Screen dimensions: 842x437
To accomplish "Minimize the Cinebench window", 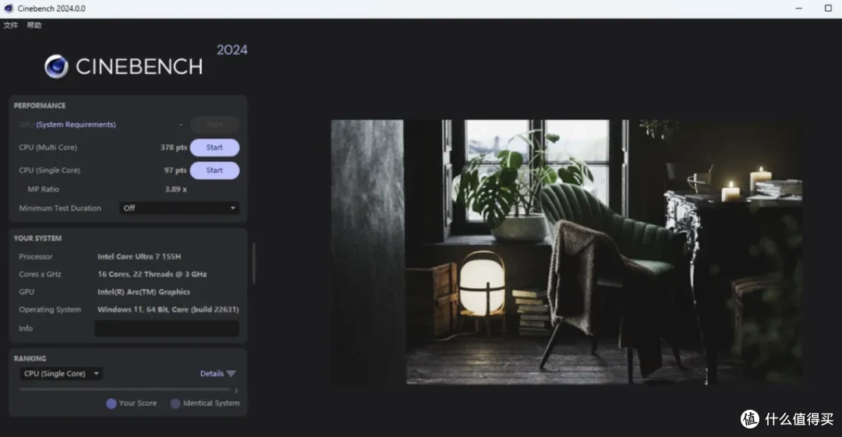I will pyautogui.click(x=799, y=8).
